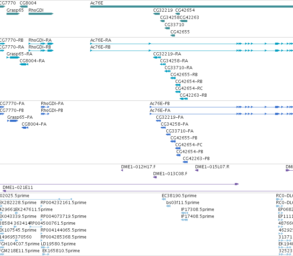The image size is (293, 256).
Task: Click CDS label Ac76E-PB
Action: pos(160,104)
